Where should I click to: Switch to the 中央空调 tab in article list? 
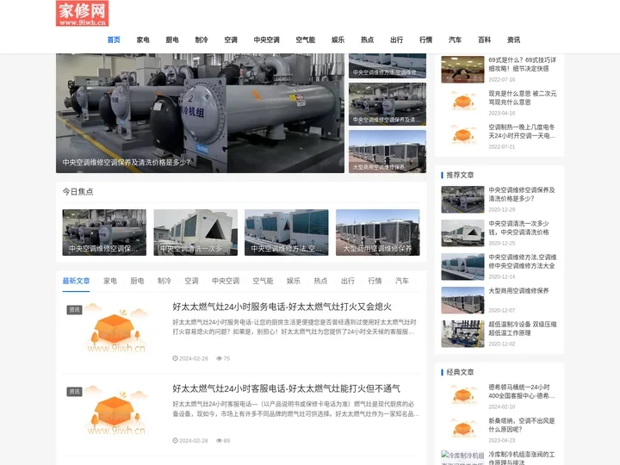[226, 281]
